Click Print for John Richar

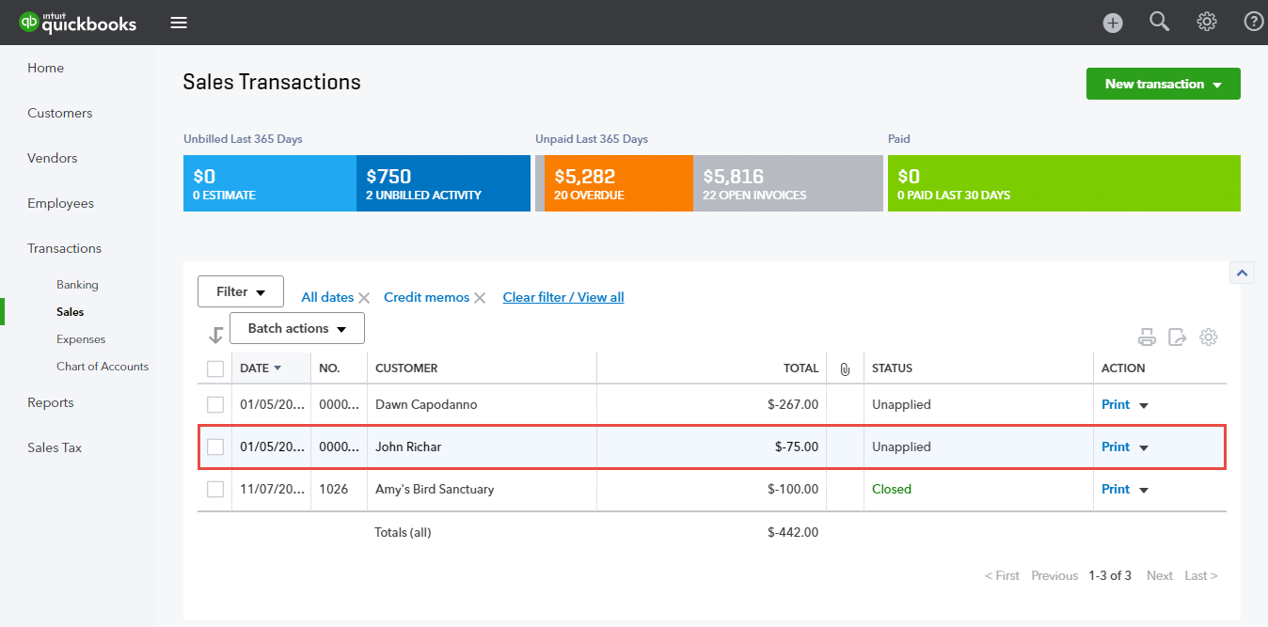[1116, 447]
